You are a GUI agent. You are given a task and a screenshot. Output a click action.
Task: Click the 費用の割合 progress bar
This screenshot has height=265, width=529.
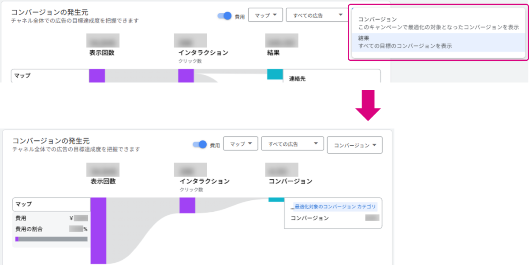[x=51, y=239]
